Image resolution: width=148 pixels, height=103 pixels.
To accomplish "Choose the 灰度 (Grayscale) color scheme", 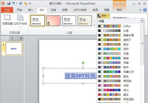I will click(119, 31).
